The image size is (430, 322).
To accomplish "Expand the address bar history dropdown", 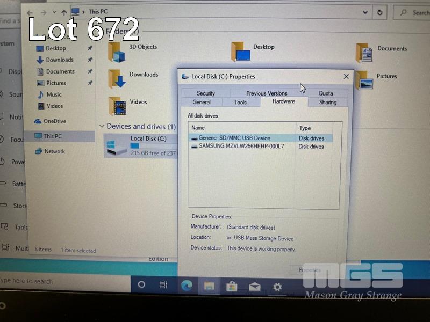I will [x=365, y=12].
